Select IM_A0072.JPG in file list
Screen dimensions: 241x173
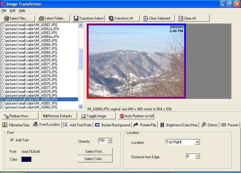(39, 68)
